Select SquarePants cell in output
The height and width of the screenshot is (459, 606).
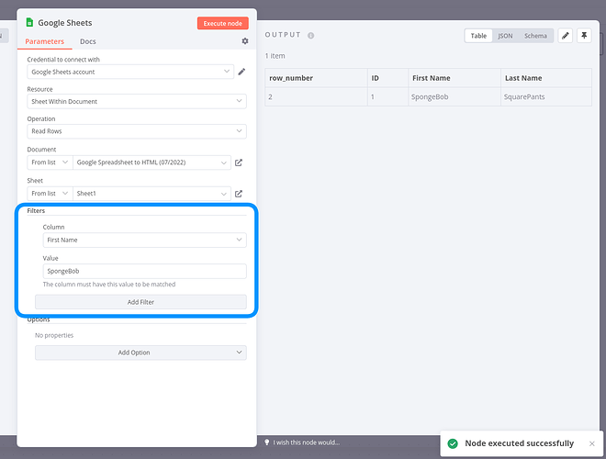tap(546, 97)
